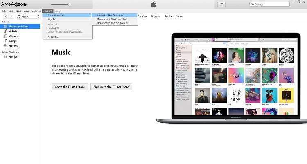Click Sign in to the iTunes Store
The height and width of the screenshot is (164, 307).
[111, 87]
